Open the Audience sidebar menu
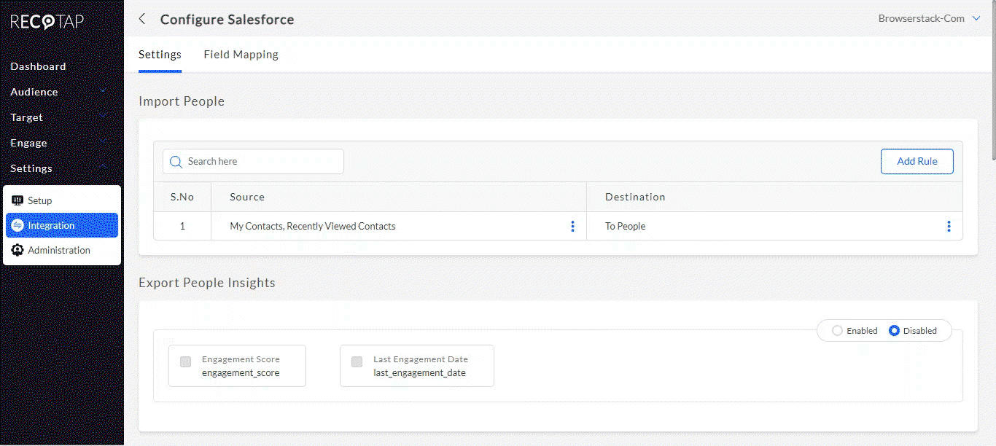The width and height of the screenshot is (996, 446). coord(34,92)
